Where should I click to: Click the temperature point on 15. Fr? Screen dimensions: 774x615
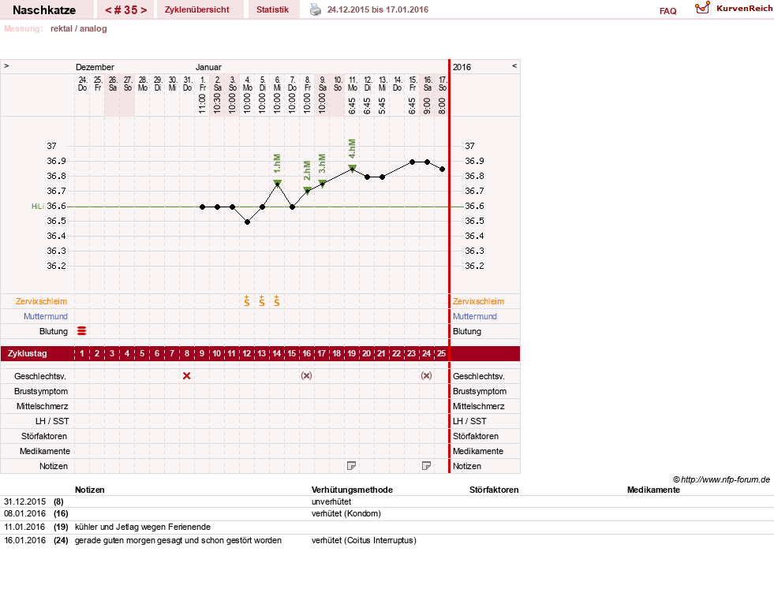click(412, 162)
